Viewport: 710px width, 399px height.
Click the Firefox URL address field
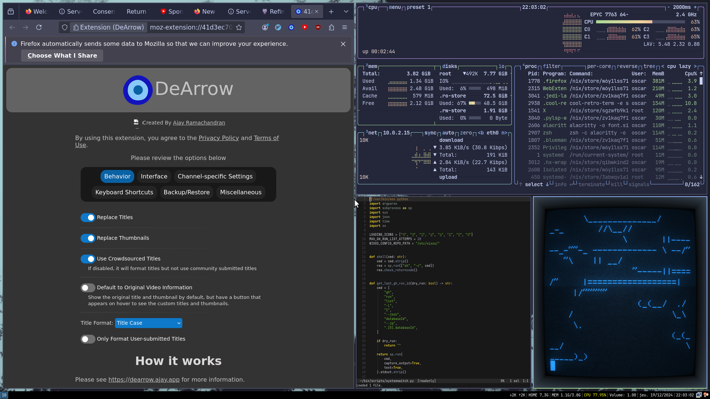click(x=191, y=27)
